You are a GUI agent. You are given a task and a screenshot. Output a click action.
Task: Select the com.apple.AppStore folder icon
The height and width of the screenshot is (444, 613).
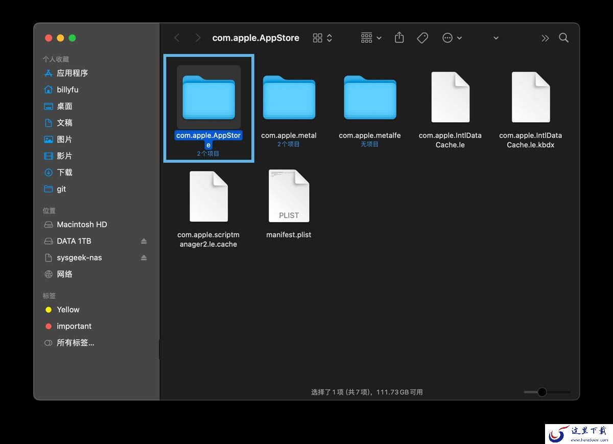coord(208,97)
